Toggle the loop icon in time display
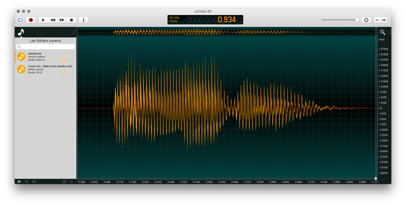Viewport: 406px width, 205px height. pyautogui.click(x=240, y=22)
